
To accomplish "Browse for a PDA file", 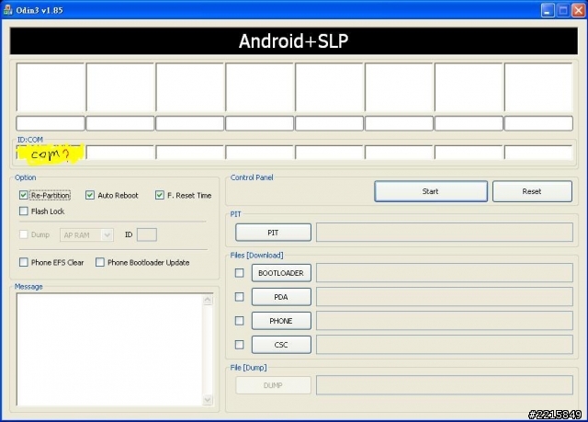I will tap(281, 297).
